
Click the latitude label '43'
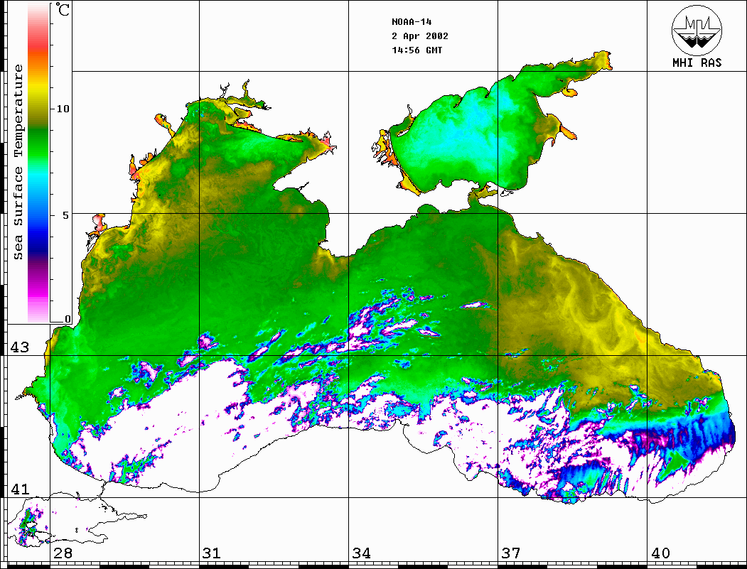pyautogui.click(x=19, y=347)
